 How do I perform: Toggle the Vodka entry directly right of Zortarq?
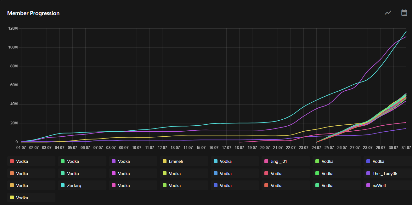coord(133,185)
